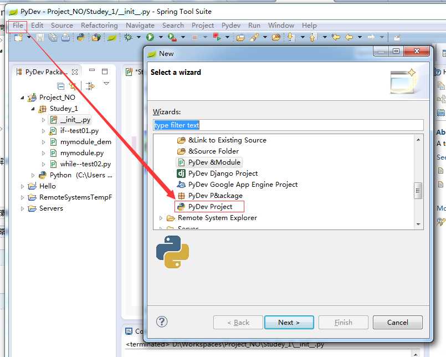This screenshot has width=446, height=357.
Task: Click the Last Edit Location icon
Action: point(336,37)
